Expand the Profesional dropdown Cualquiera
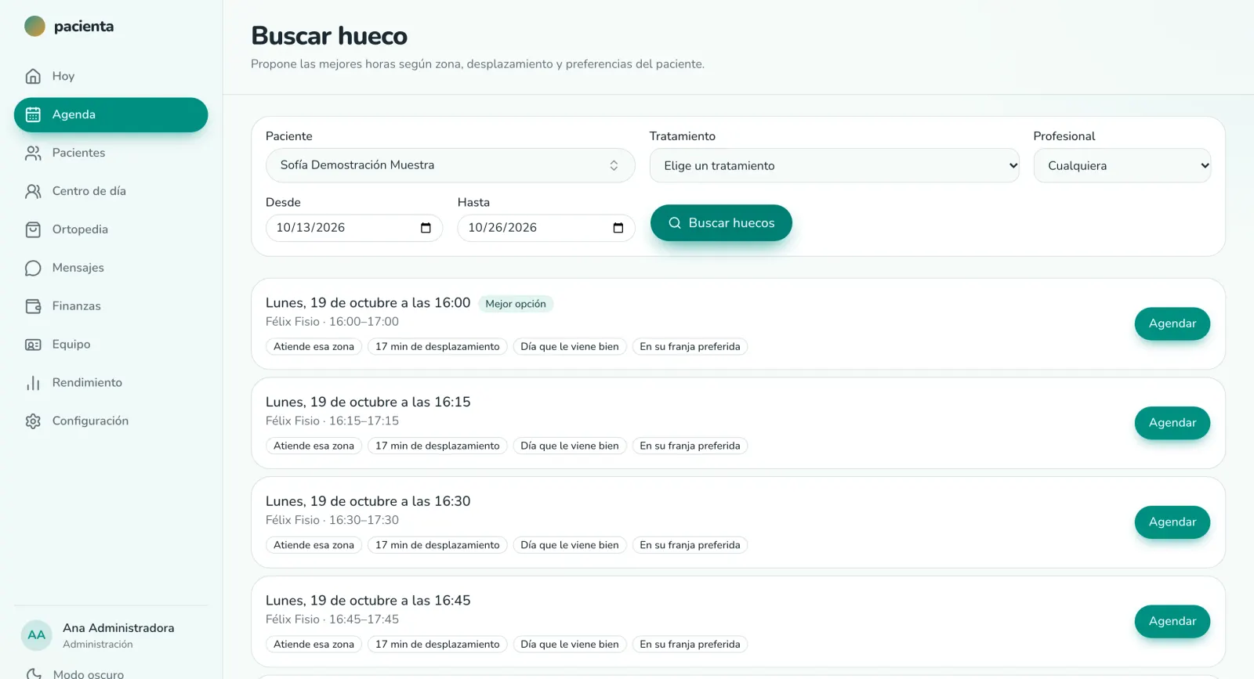Viewport: 1254px width, 679px height. 1122,165
